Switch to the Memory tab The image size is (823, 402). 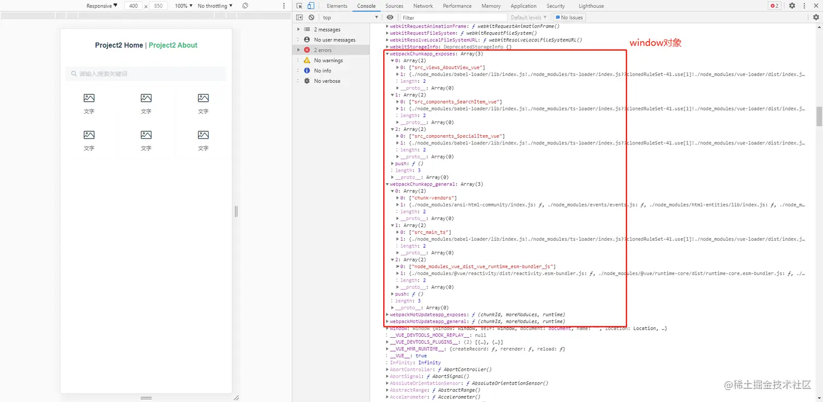[491, 6]
